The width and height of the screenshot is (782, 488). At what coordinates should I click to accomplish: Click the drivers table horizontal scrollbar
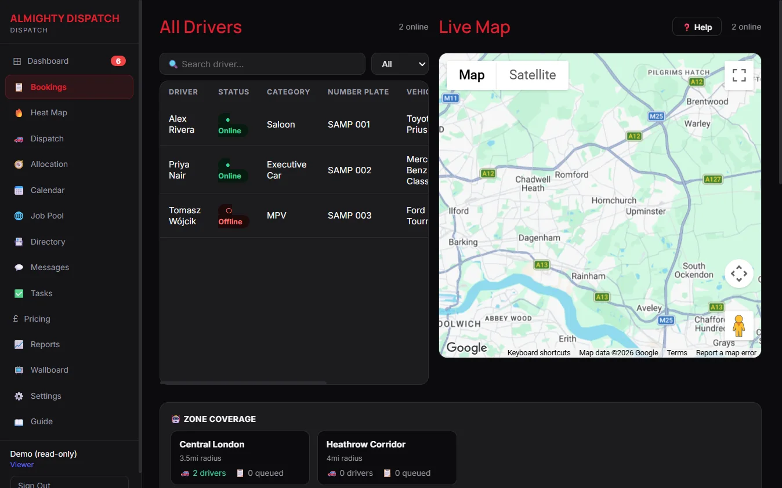[243, 383]
